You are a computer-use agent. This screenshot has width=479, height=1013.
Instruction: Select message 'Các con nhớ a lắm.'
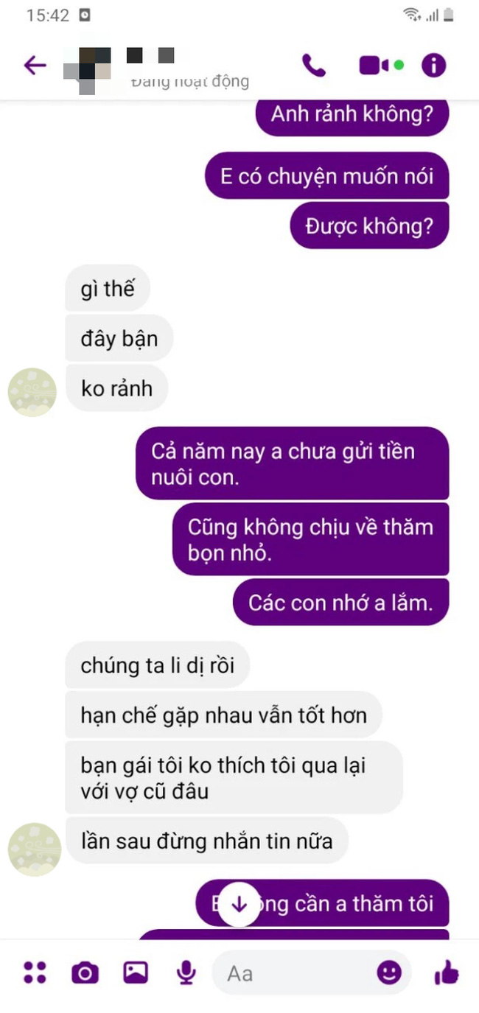[340, 603]
